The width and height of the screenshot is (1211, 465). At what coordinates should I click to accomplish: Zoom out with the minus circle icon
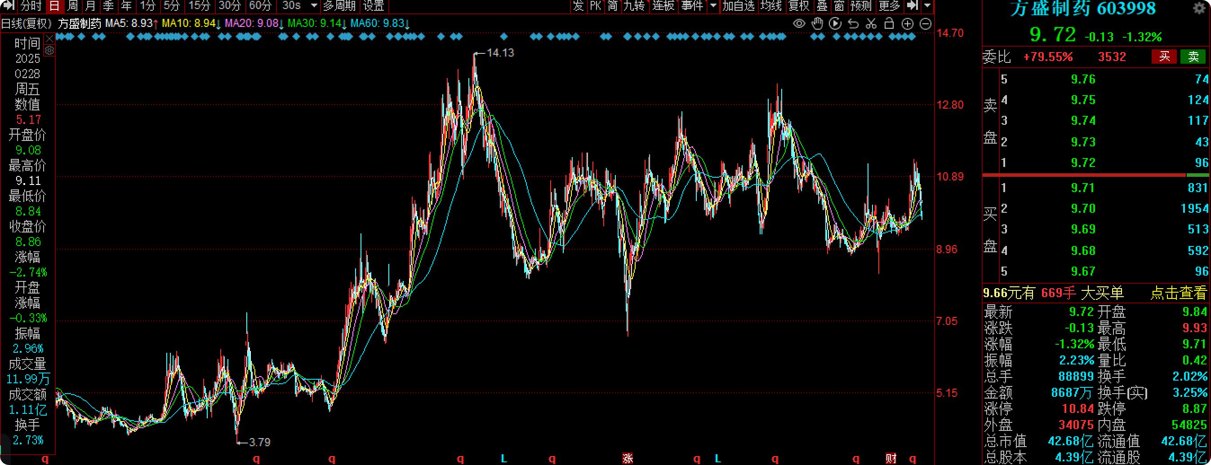tap(925, 24)
